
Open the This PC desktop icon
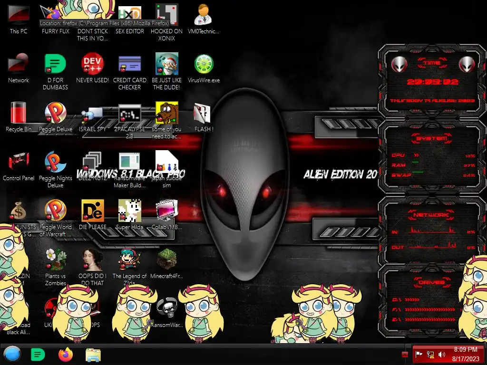coord(19,19)
